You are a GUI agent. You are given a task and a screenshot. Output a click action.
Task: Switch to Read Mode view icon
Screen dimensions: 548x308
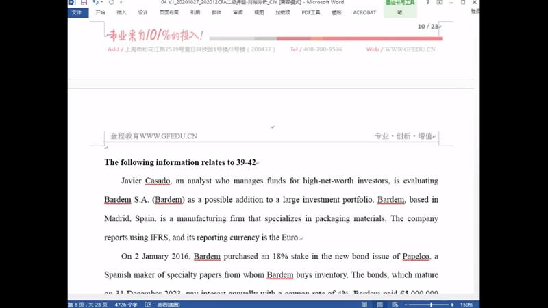364,305
